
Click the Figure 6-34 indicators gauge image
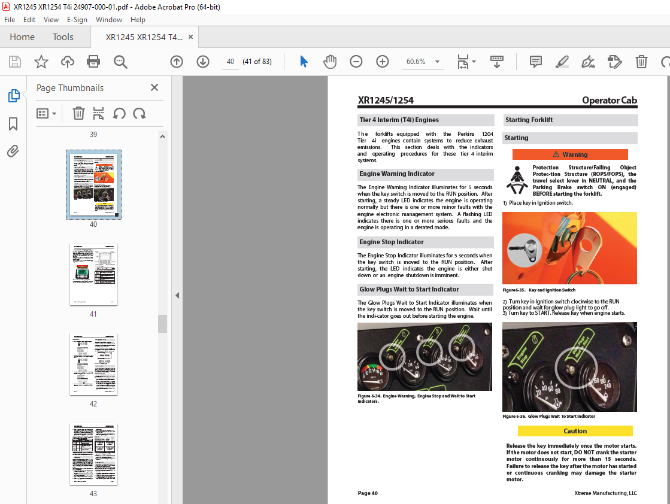(425, 357)
